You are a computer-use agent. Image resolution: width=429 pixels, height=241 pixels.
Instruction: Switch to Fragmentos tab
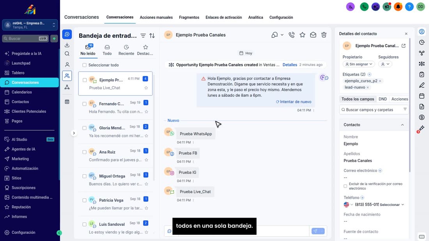(189, 17)
